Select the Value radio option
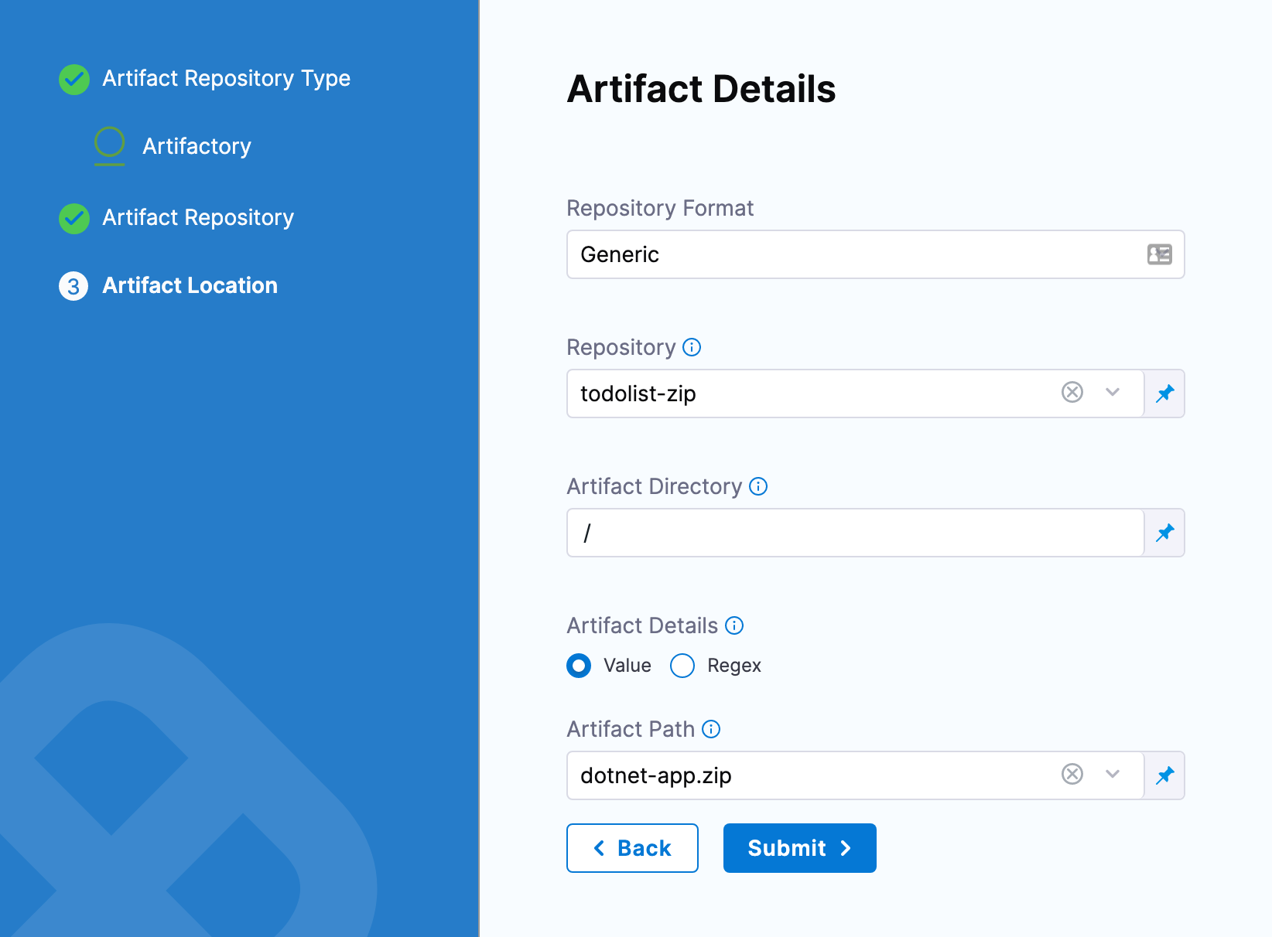Viewport: 1272px width, 937px height. [x=579, y=666]
